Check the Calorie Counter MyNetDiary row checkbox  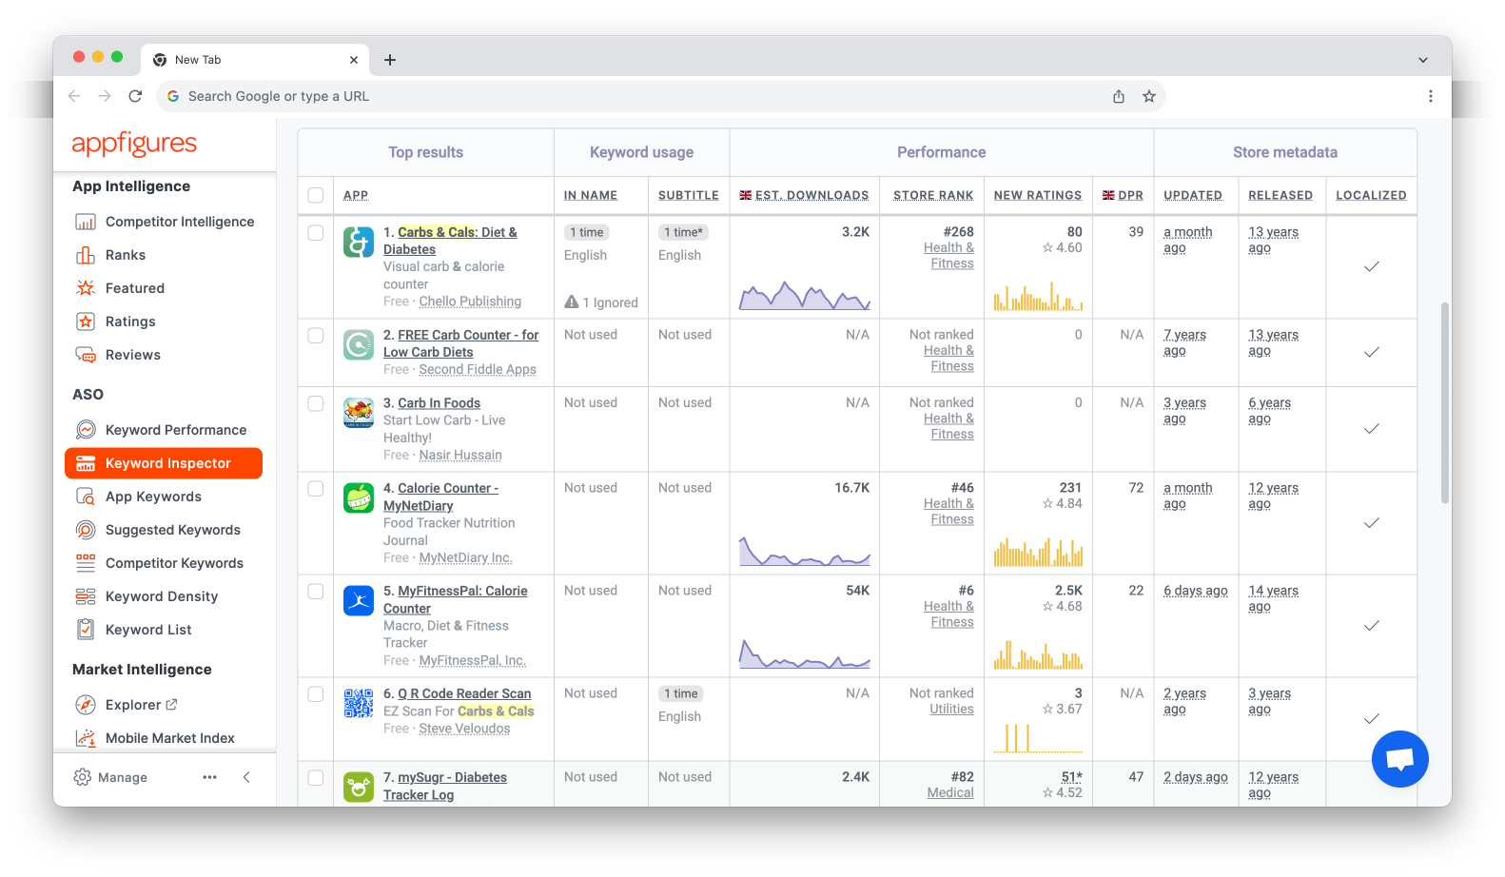click(x=316, y=488)
